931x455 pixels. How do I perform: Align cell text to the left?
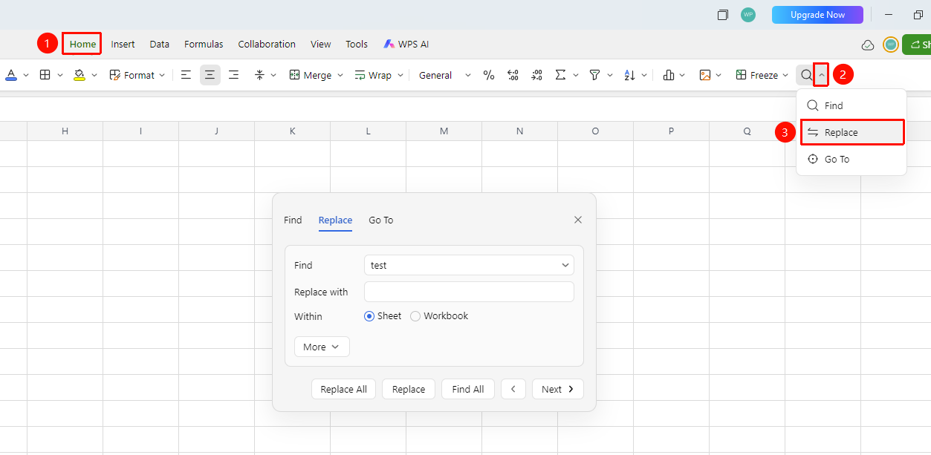click(x=186, y=75)
